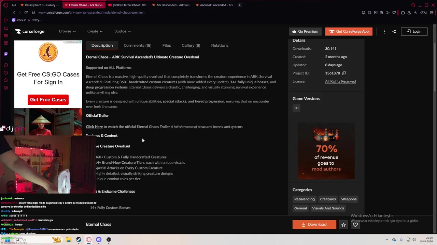Open Discord from the taskbar

click(99, 240)
